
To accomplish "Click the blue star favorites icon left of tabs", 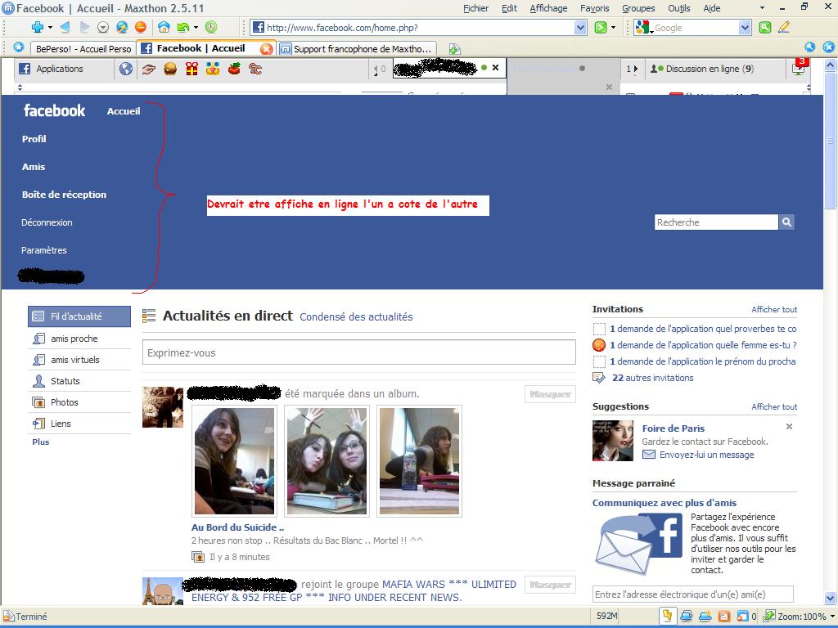I will (x=18, y=47).
